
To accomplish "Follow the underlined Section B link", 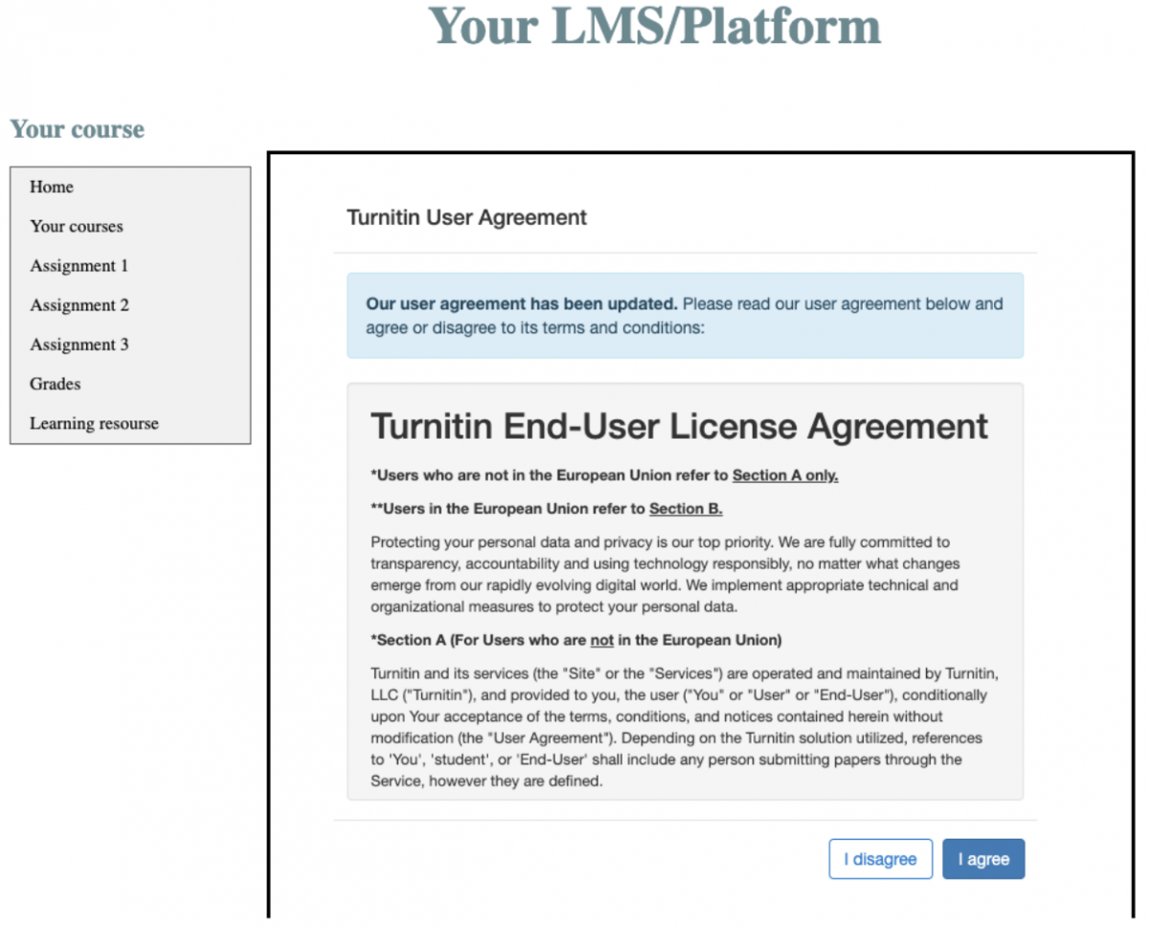I will [686, 509].
